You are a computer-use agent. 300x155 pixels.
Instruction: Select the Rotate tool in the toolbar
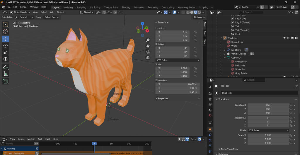coord(6,46)
